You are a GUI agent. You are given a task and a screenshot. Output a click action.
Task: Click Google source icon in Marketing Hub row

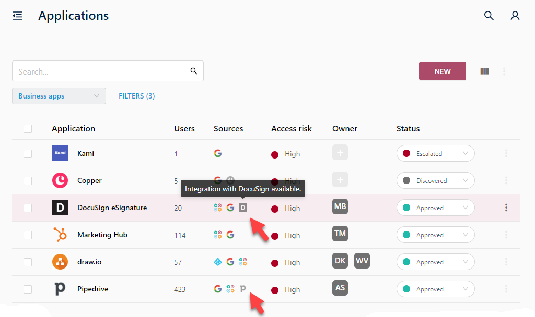[230, 235]
